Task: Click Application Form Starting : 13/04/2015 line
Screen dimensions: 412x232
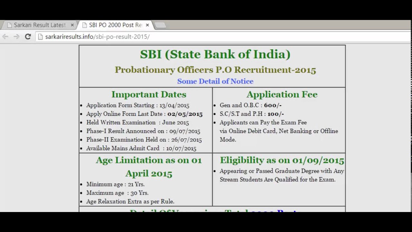Action: (x=138, y=105)
